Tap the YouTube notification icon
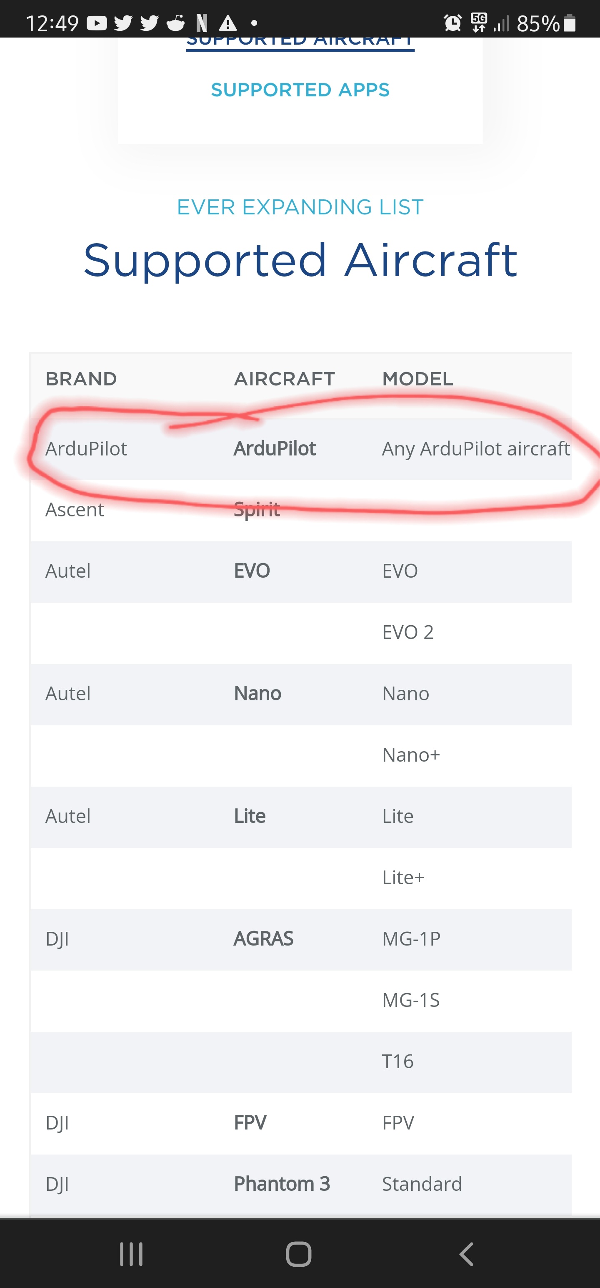Image resolution: width=600 pixels, height=1288 pixels. 96,23
